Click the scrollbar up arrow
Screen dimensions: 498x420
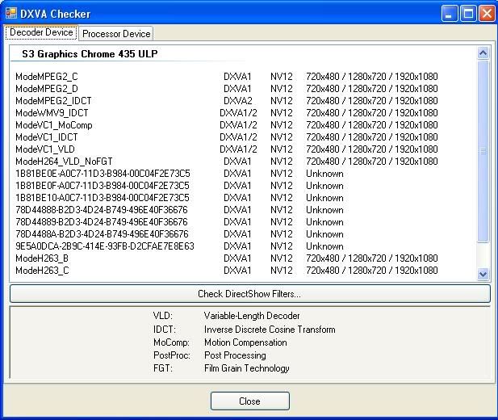pos(483,52)
